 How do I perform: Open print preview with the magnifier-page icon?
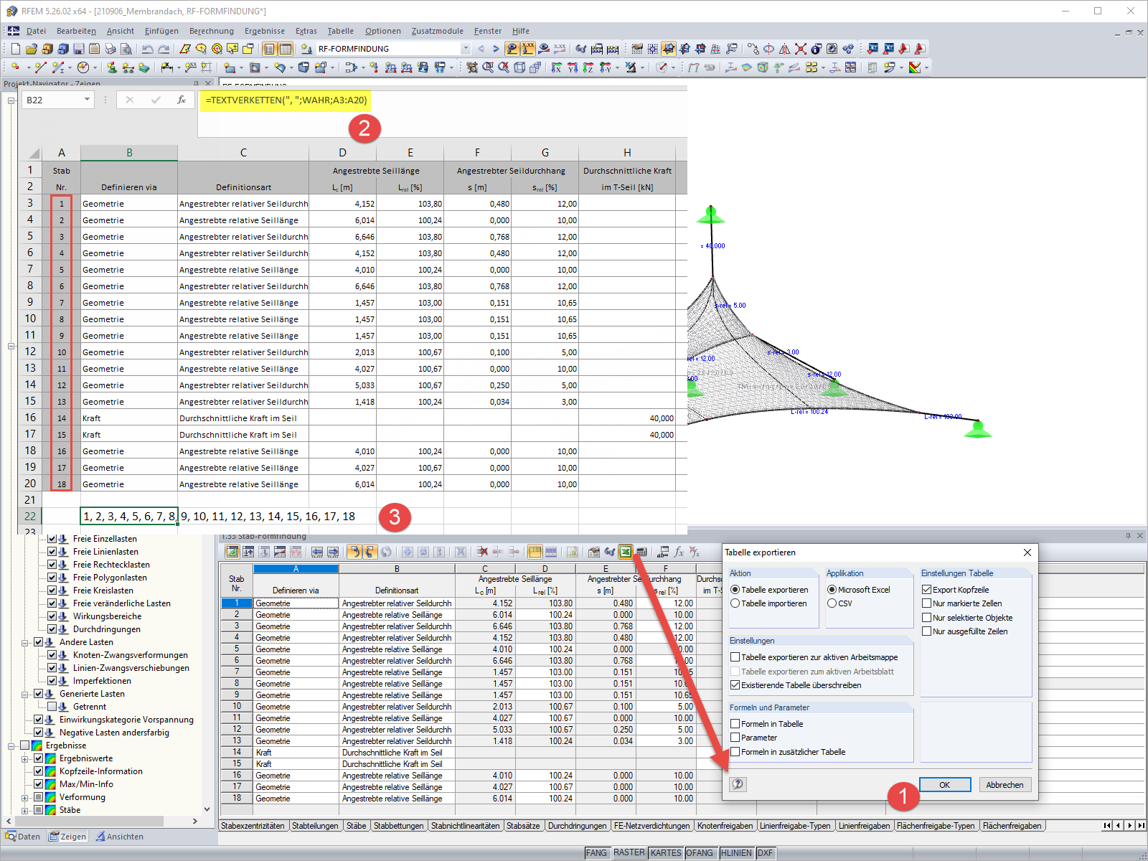tap(126, 49)
